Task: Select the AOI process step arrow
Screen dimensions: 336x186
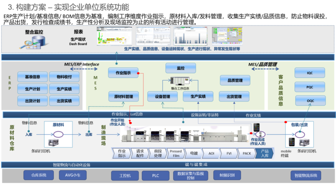Action: click(211, 153)
